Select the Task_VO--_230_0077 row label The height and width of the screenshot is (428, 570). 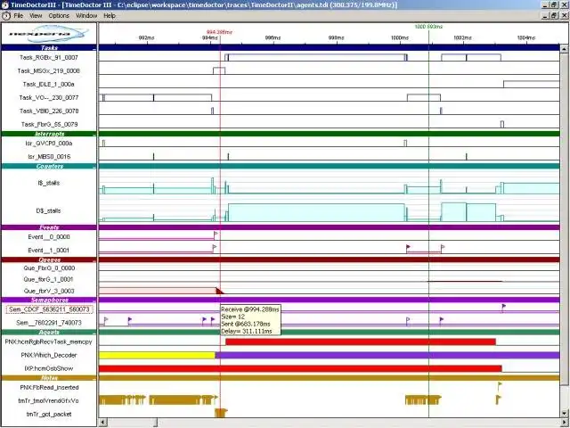(49, 98)
